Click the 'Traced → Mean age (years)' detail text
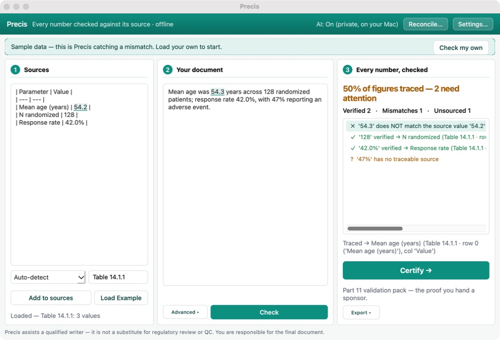 [x=411, y=247]
